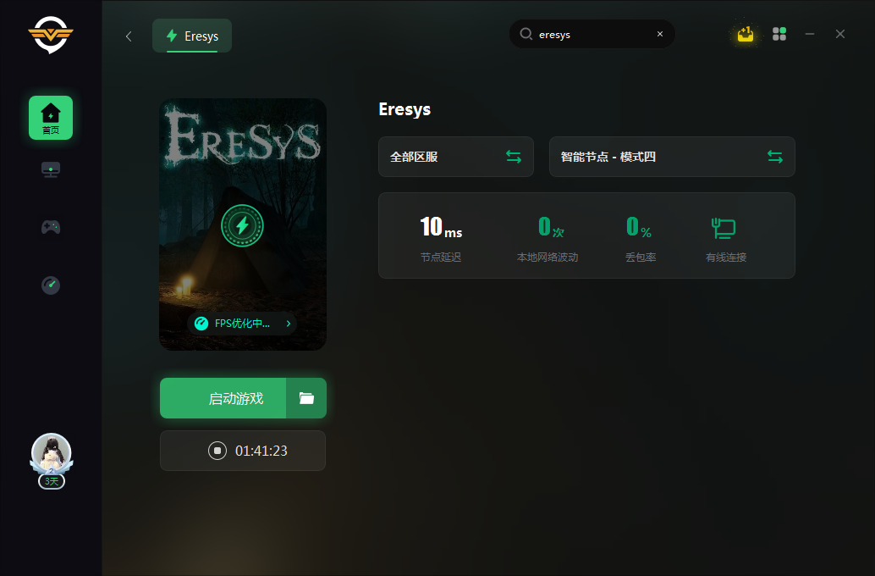
Task: Switch to the Eresys tab at the top
Action: point(191,36)
